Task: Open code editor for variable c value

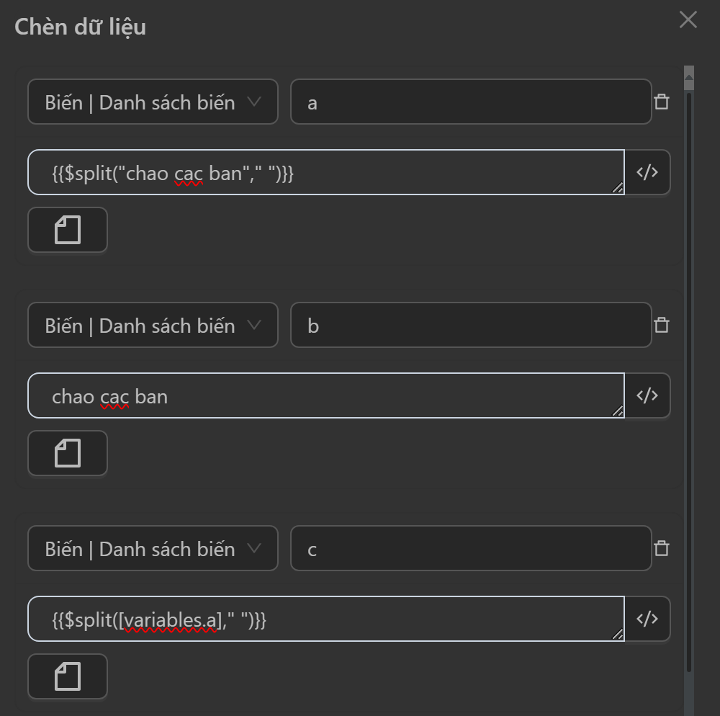Action: (647, 619)
